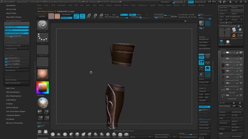
Task: Adjust Rgb Intensity slider
Action: click(x=116, y=17)
